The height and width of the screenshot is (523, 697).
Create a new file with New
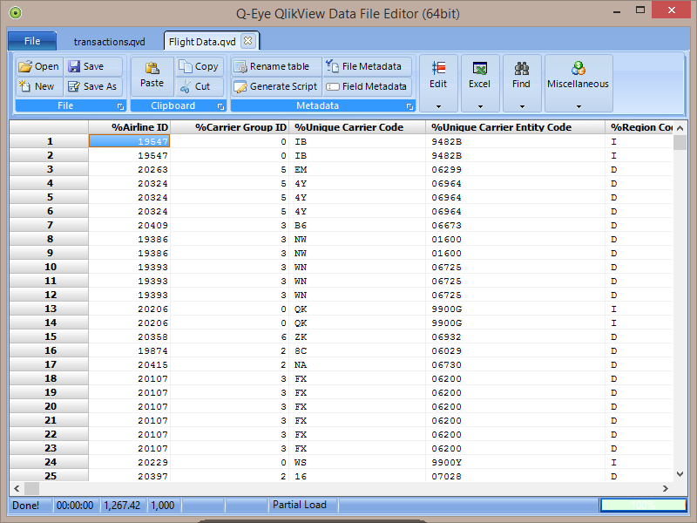click(x=36, y=86)
